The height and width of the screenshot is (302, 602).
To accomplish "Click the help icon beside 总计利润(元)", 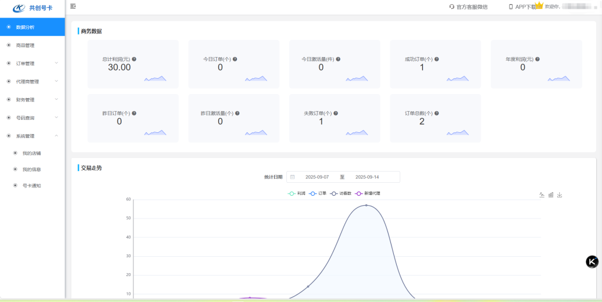I will [x=134, y=59].
